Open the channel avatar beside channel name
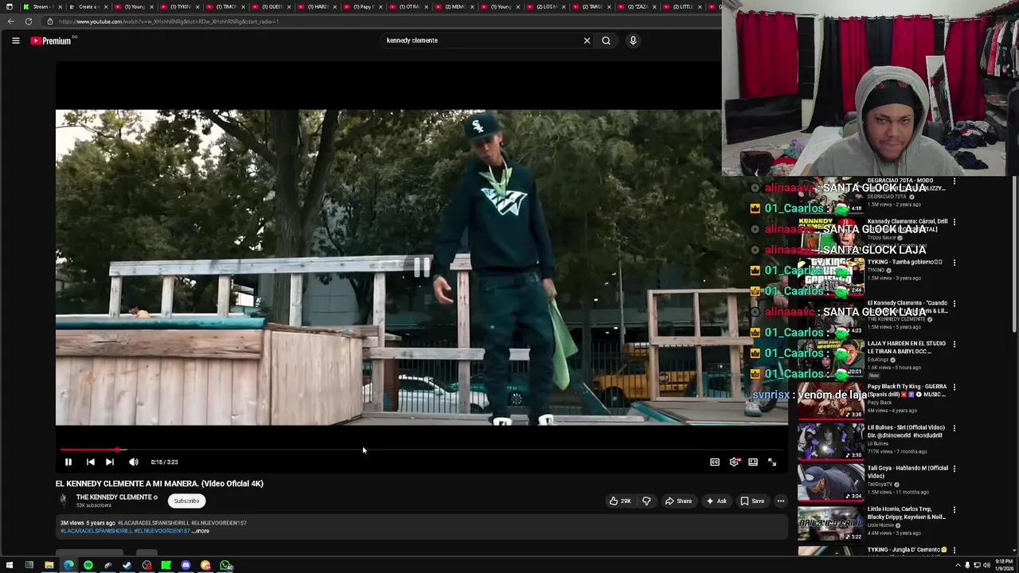Image resolution: width=1019 pixels, height=573 pixels. click(63, 501)
